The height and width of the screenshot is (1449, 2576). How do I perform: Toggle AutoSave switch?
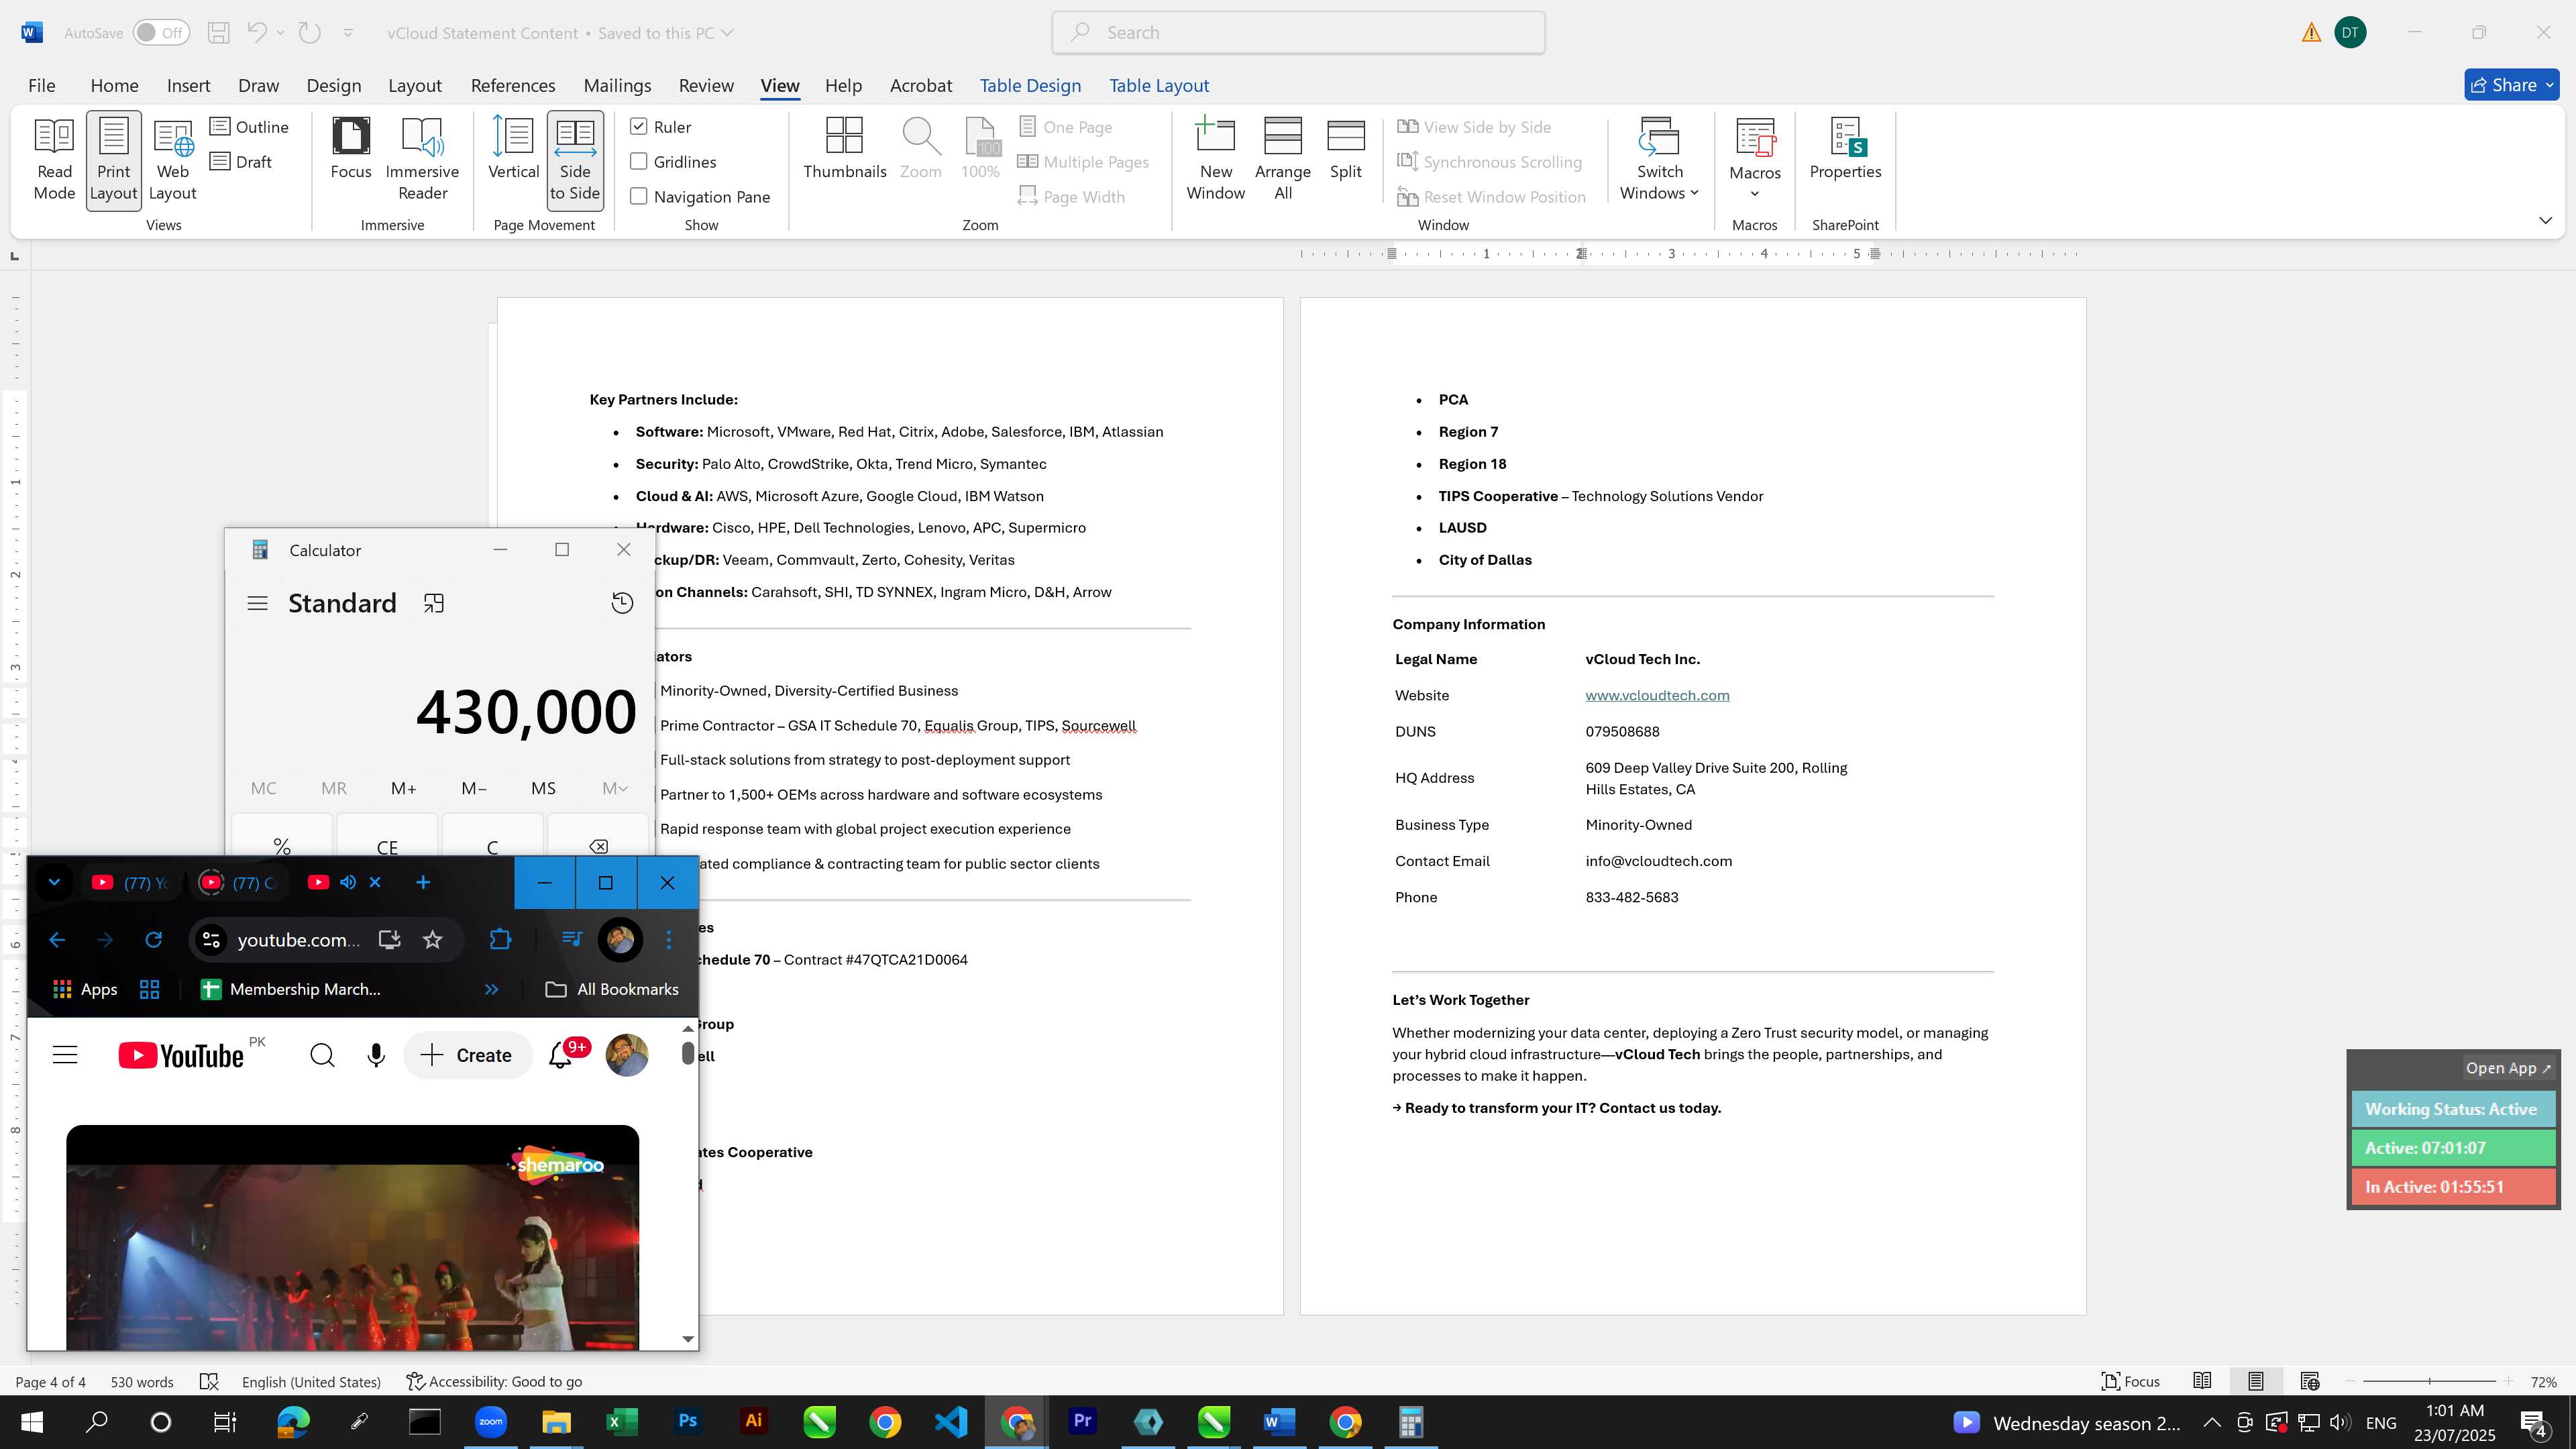pos(161,32)
